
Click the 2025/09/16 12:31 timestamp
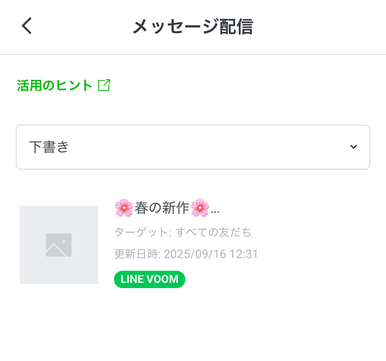[x=211, y=254]
